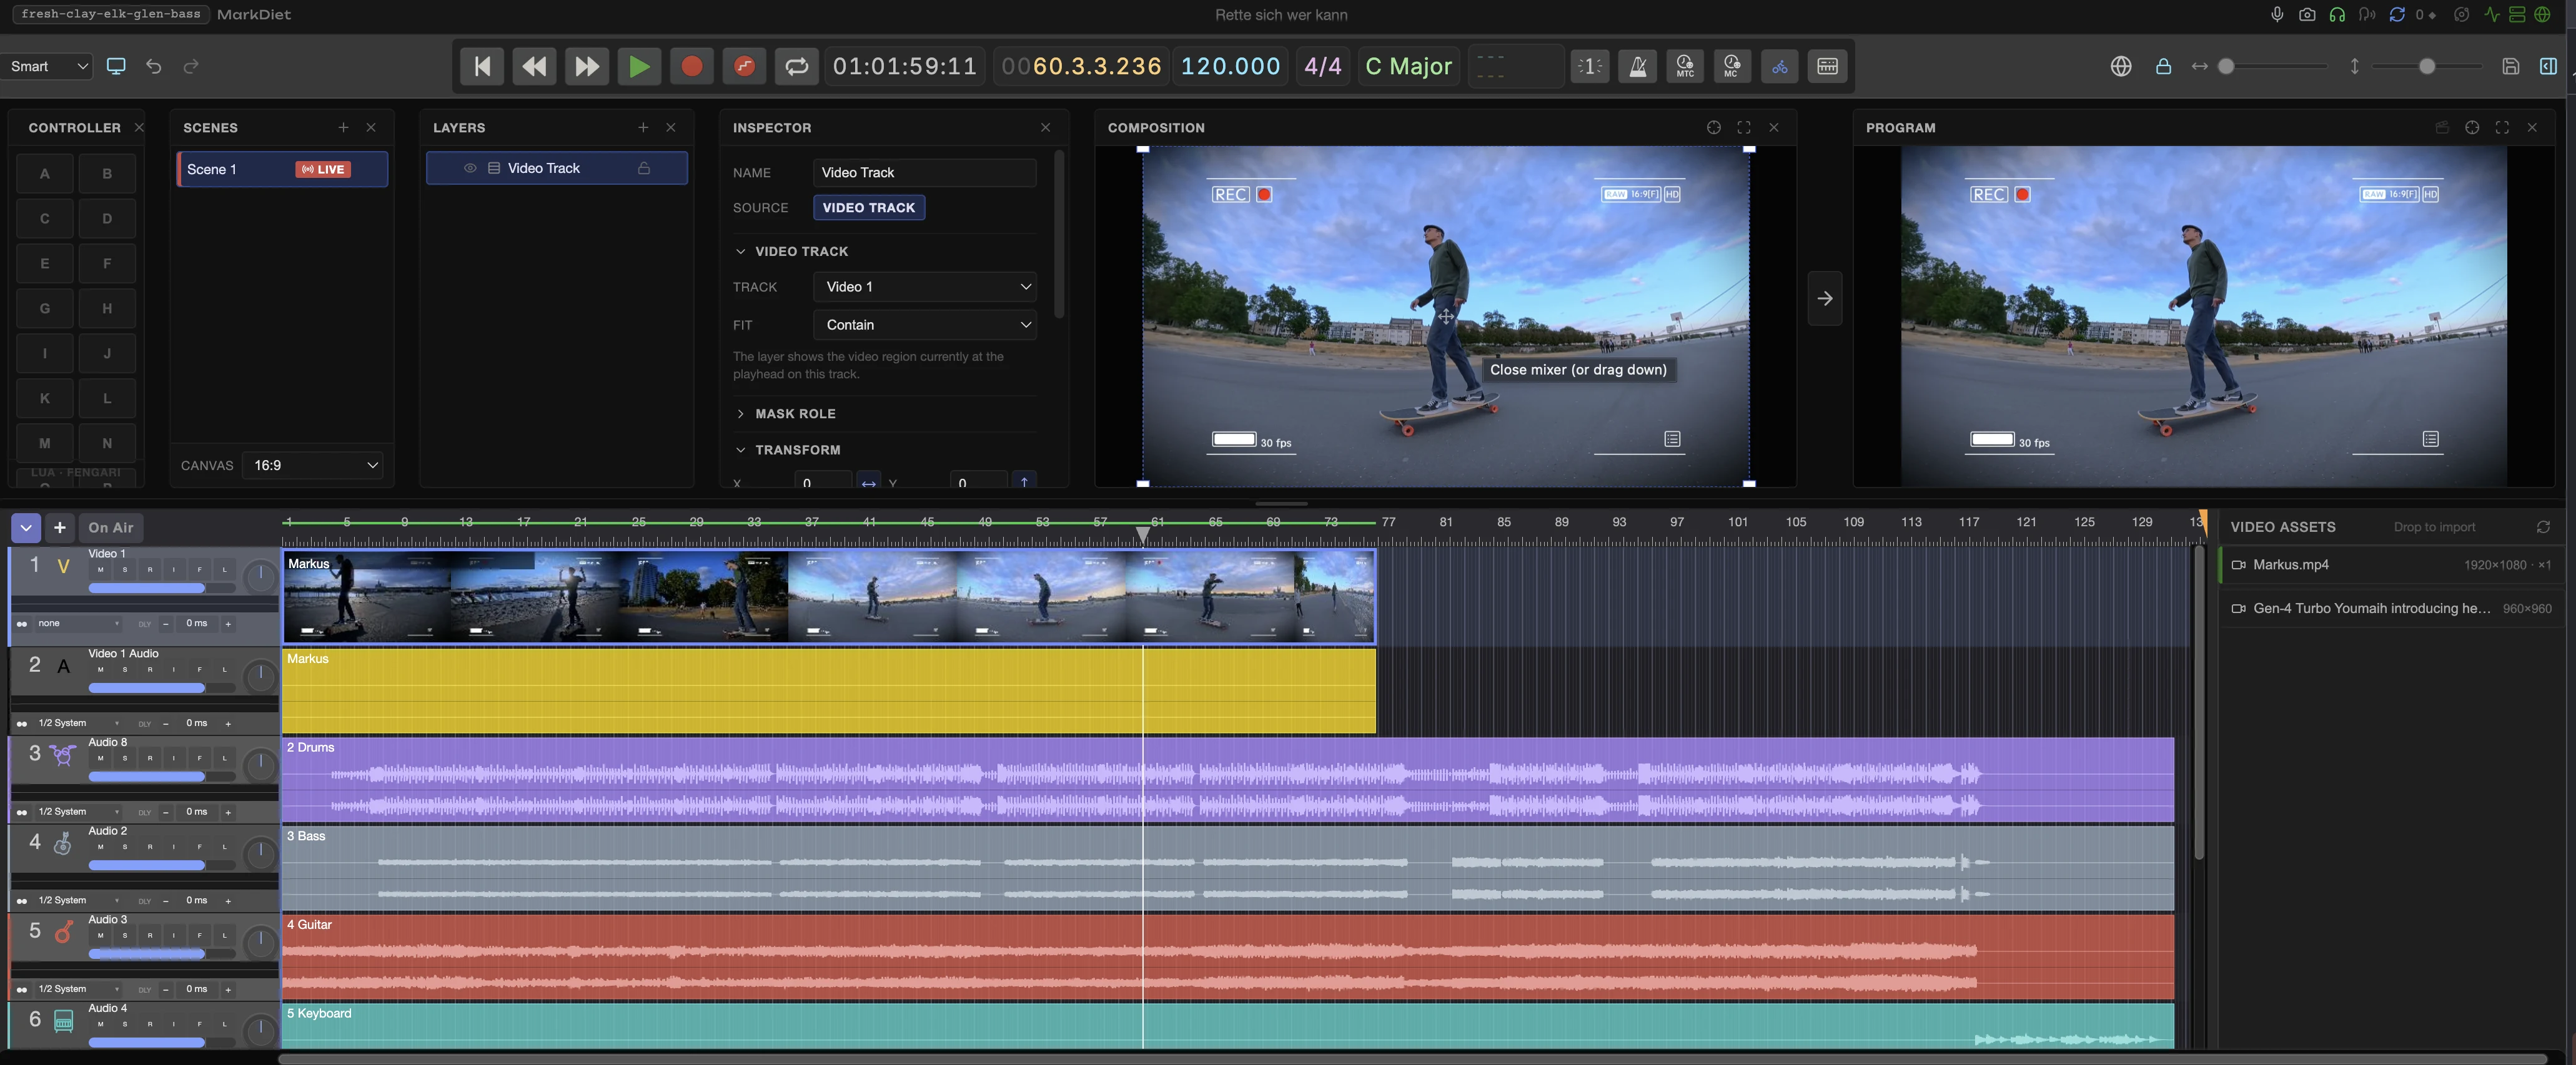Toggle MC MIDI clock button
The width and height of the screenshot is (2576, 1065).
pos(1732,66)
